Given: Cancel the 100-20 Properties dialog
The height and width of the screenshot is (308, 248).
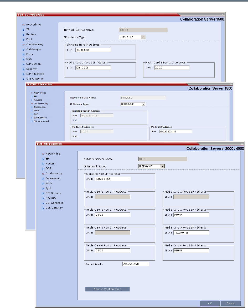Looking at the screenshot, I should (x=231, y=303).
